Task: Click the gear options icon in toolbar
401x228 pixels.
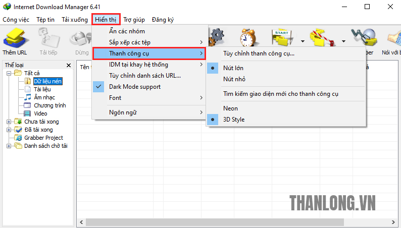Action: point(217,36)
